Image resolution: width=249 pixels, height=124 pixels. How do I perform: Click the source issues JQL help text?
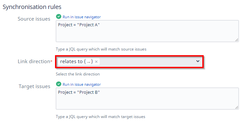coord(101,49)
